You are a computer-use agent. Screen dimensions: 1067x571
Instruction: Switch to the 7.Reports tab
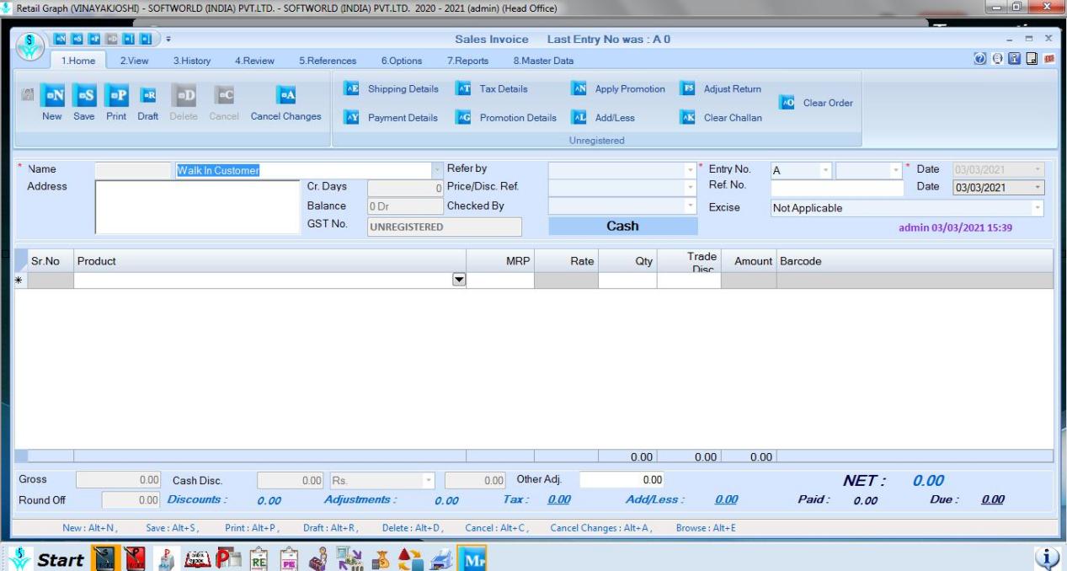(467, 61)
